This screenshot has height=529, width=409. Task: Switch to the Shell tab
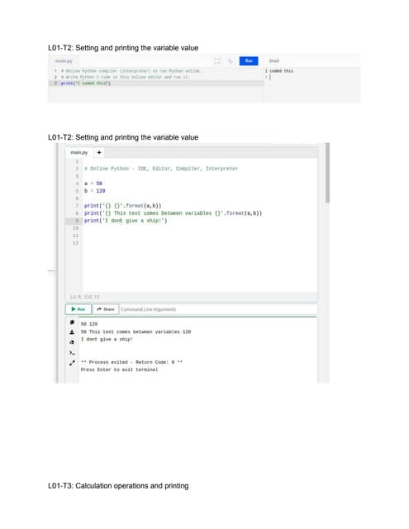point(273,60)
